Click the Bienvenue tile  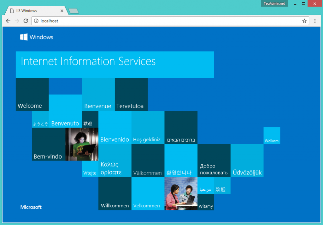[x=98, y=94]
